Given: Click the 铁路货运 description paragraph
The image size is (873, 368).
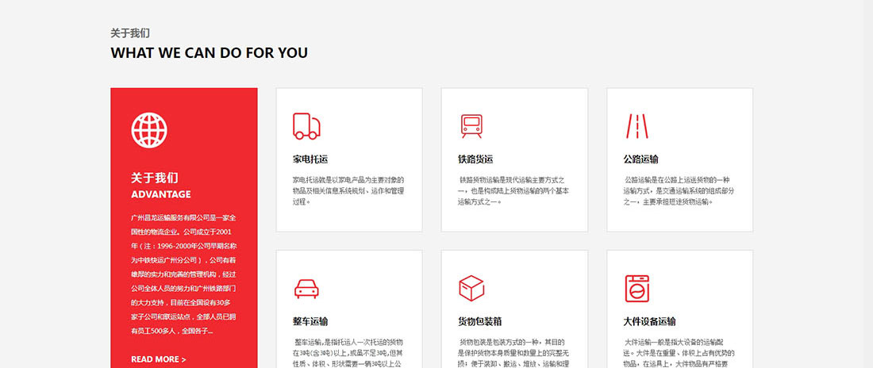Looking at the screenshot, I should tap(513, 191).
